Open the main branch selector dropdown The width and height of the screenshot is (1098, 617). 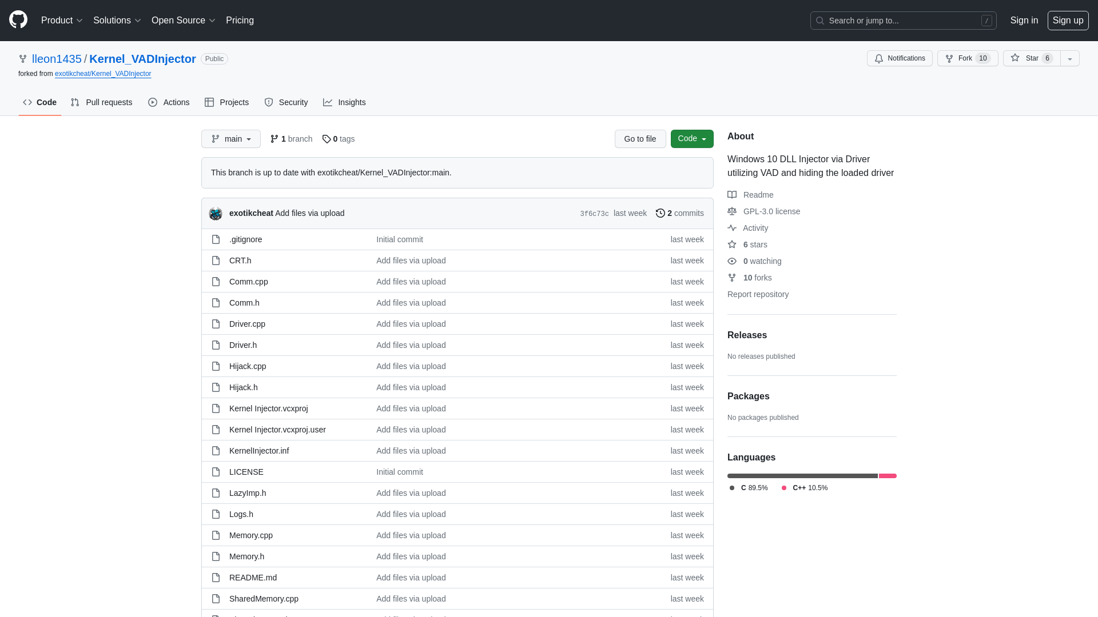(231, 139)
